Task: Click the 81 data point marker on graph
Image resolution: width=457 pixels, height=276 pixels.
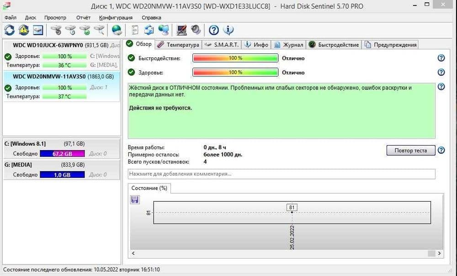Action: point(292,212)
